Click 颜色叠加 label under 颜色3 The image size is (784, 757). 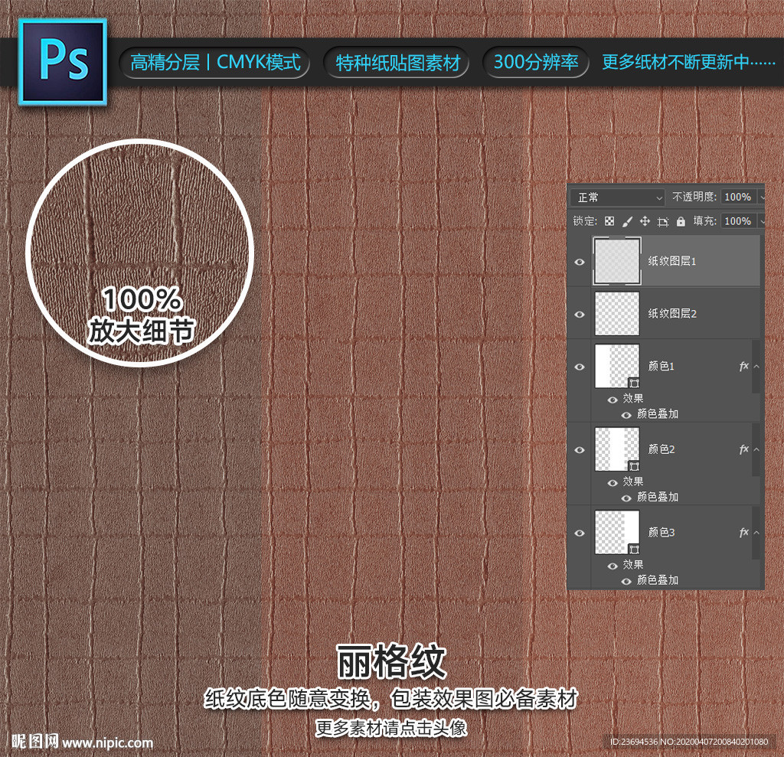pos(658,580)
